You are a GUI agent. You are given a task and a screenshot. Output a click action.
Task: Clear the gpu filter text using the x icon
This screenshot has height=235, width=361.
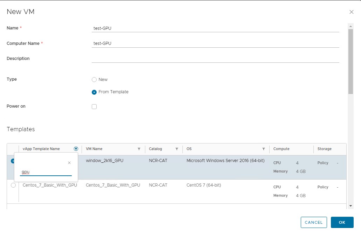coord(69,162)
